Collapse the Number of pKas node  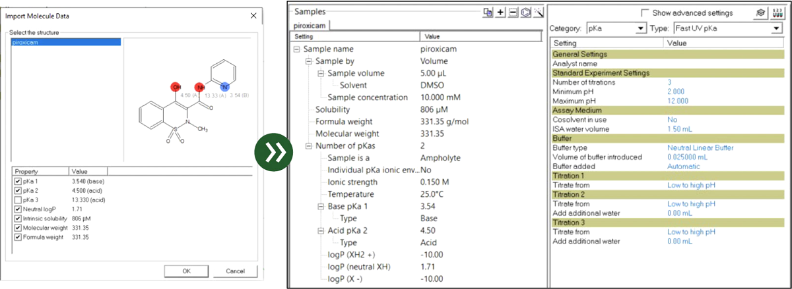[x=308, y=145]
